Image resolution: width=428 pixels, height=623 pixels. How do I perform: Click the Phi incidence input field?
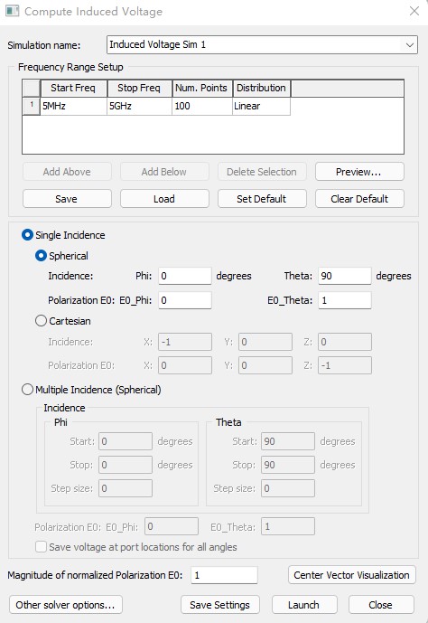pos(185,276)
